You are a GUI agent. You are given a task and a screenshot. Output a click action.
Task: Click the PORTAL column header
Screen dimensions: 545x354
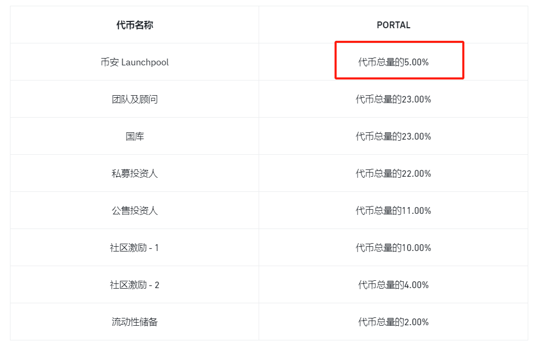tap(393, 25)
